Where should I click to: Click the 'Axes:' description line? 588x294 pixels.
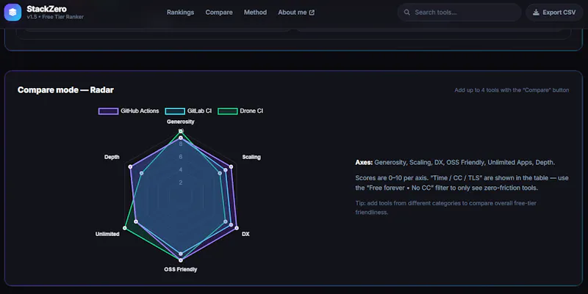click(x=455, y=162)
